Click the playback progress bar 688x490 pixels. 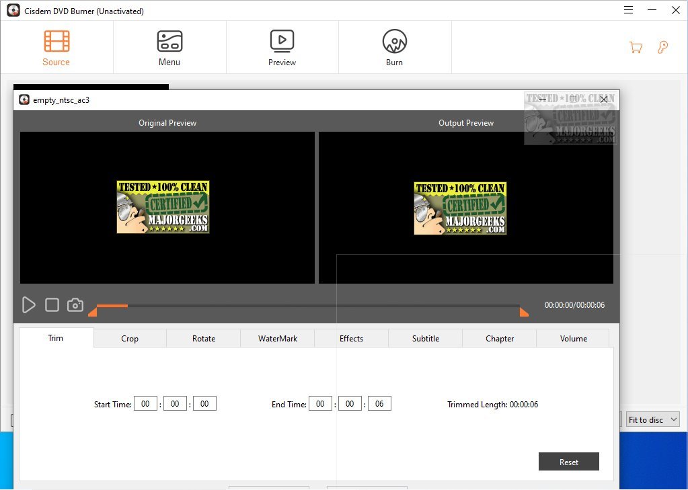[309, 306]
